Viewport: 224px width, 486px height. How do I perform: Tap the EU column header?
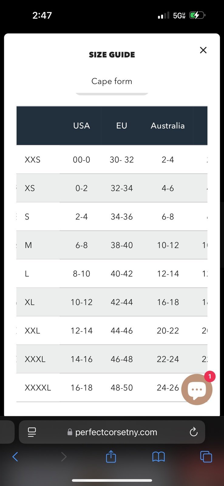click(x=122, y=126)
